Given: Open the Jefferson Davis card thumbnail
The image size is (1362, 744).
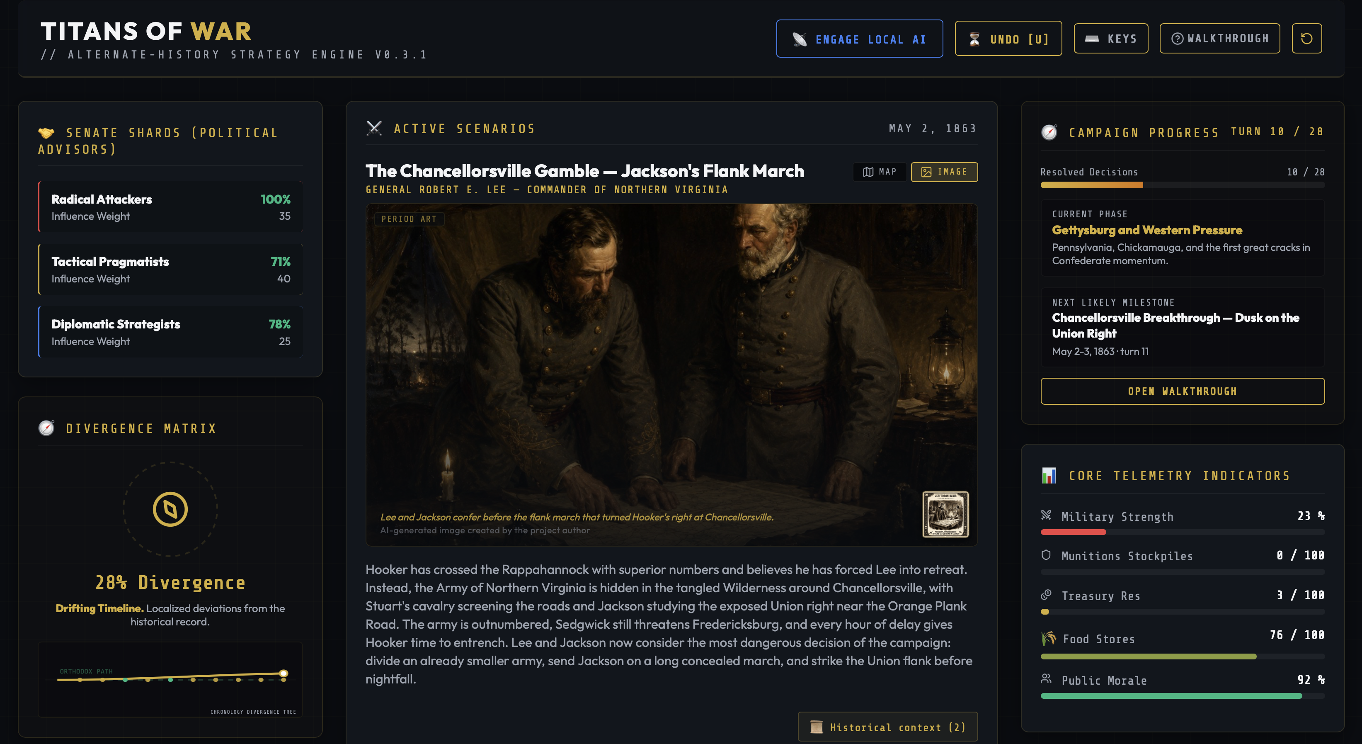Looking at the screenshot, I should 945,514.
